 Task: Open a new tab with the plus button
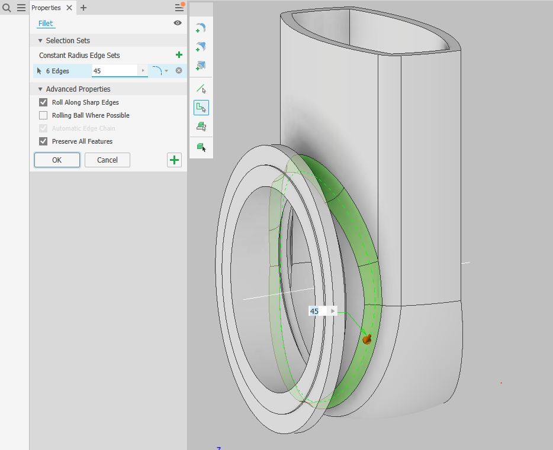(83, 8)
